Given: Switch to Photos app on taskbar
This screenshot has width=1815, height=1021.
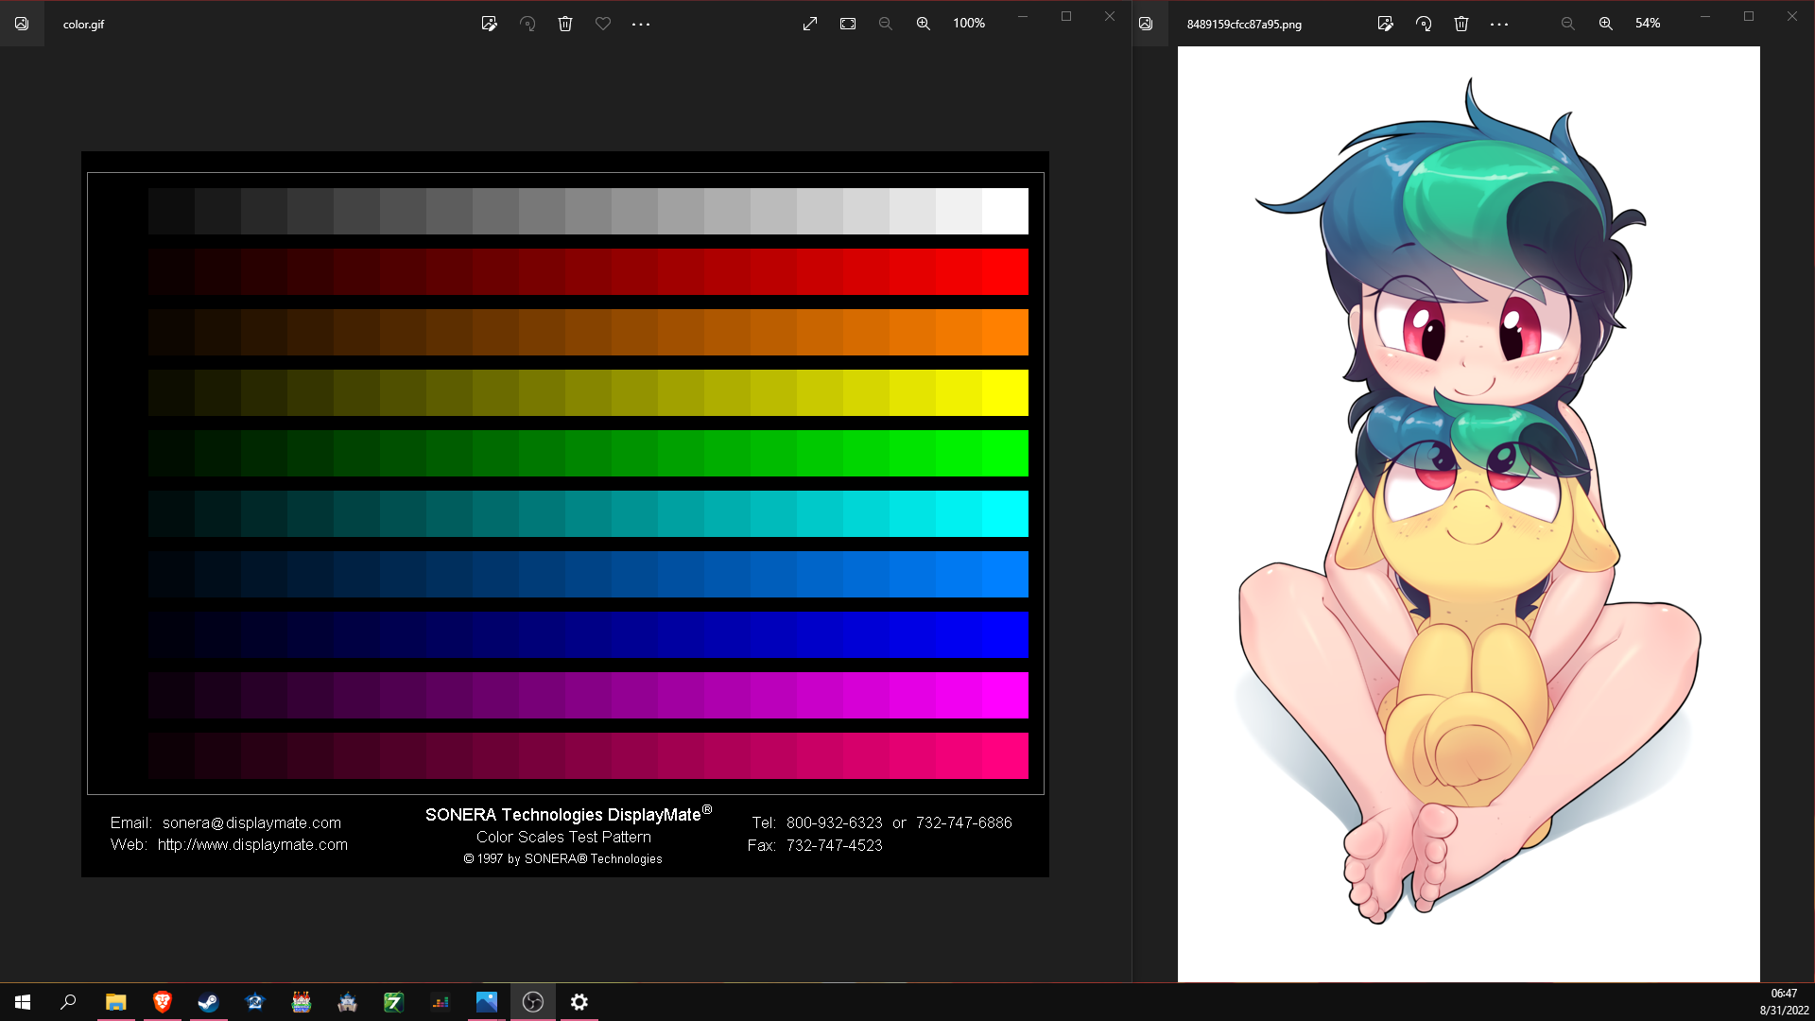Looking at the screenshot, I should pyautogui.click(x=487, y=1002).
